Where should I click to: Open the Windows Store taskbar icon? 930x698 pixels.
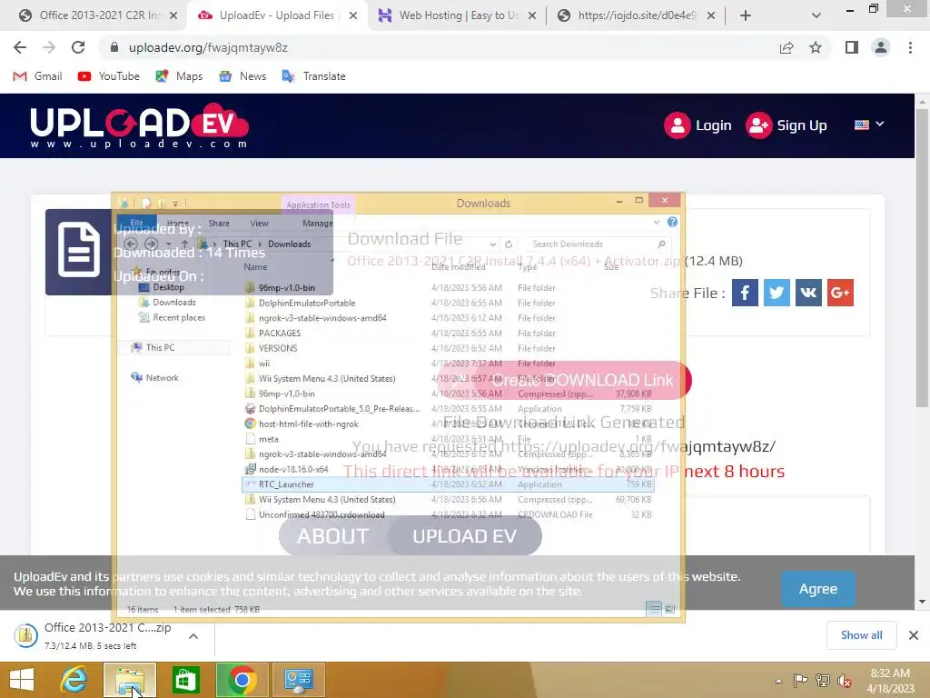click(185, 680)
